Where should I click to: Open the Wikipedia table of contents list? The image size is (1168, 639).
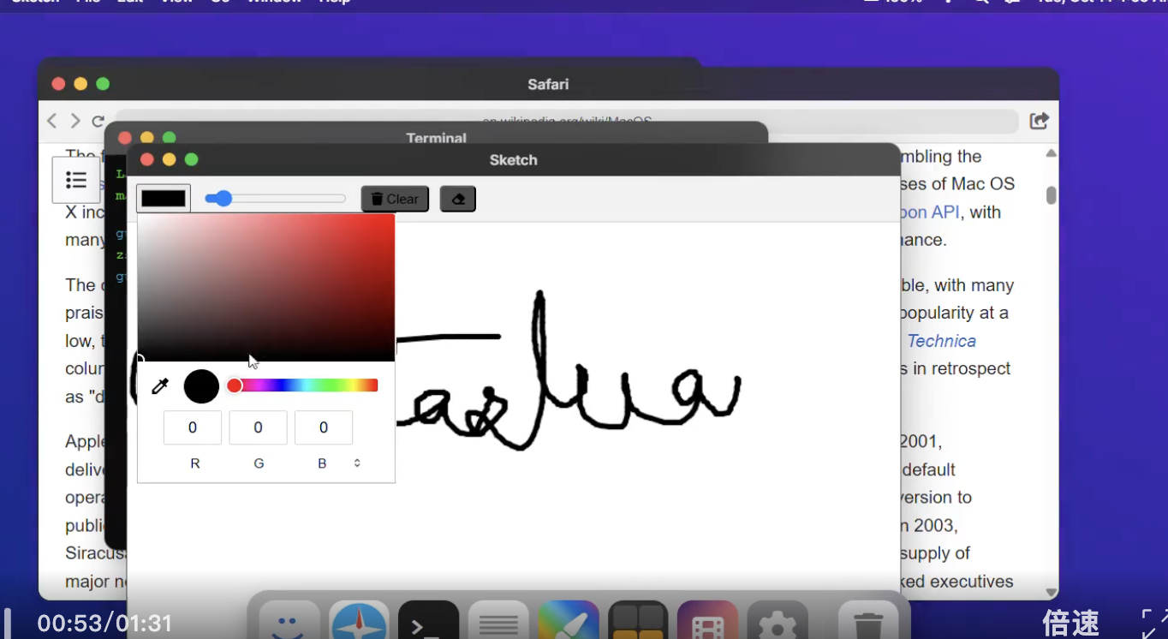click(x=76, y=180)
